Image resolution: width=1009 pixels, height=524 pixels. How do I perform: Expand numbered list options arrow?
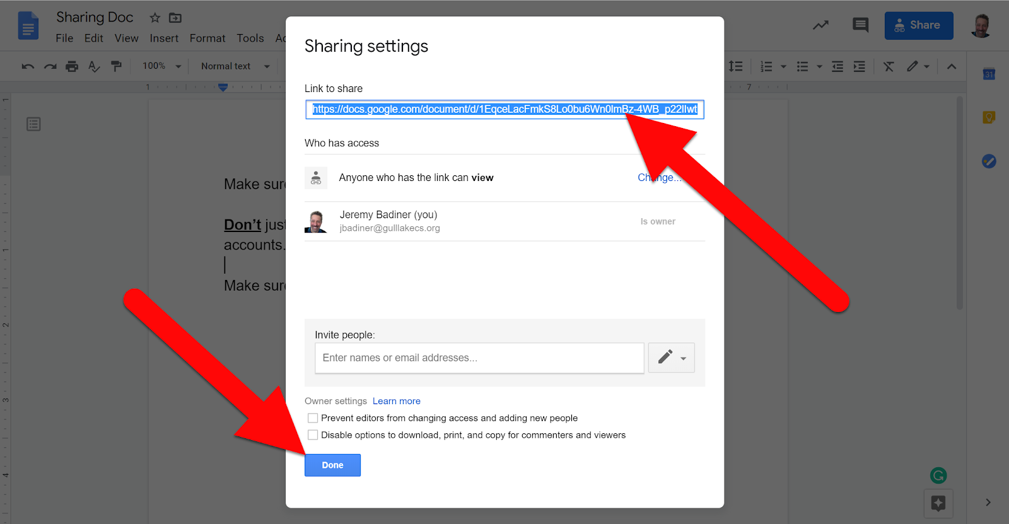coord(784,66)
